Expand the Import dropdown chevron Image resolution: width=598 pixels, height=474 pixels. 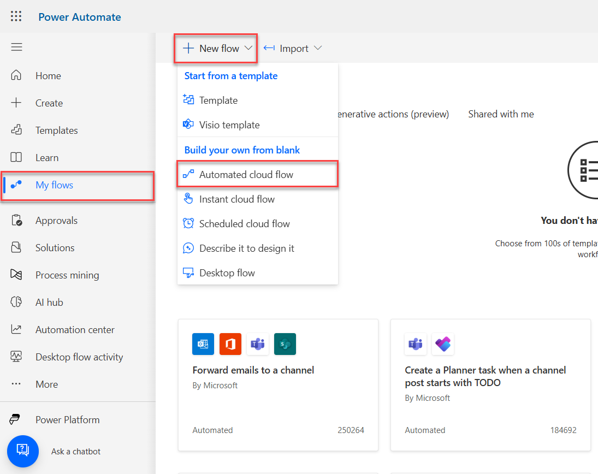pyautogui.click(x=318, y=48)
